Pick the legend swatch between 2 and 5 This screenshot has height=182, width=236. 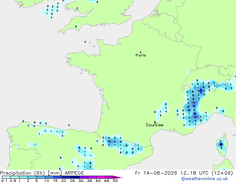pyautogui.click(x=32, y=177)
